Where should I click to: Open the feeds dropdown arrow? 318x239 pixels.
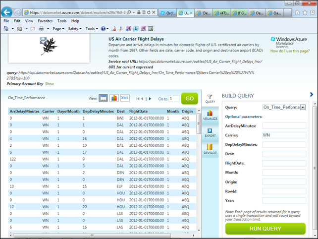[x=26, y=29]
